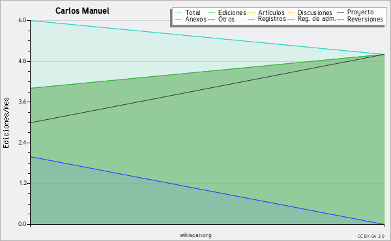Click the wikiscan.org footer text
Image resolution: width=391 pixels, height=241 pixels.
coord(195,235)
